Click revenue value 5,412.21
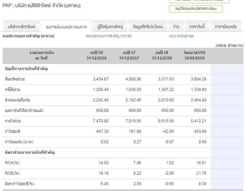This screenshot has width=245, height=191. [199, 121]
